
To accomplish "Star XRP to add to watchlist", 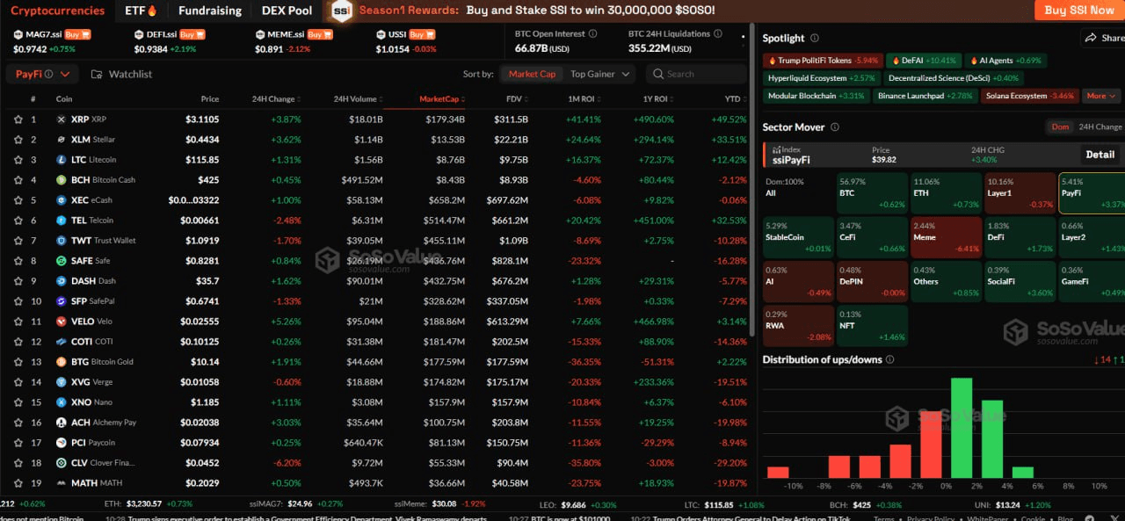I will pos(18,119).
